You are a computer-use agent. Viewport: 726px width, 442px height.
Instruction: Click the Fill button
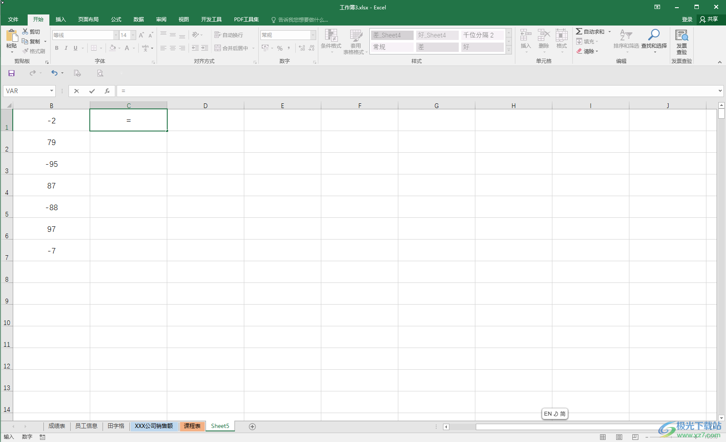[587, 41]
